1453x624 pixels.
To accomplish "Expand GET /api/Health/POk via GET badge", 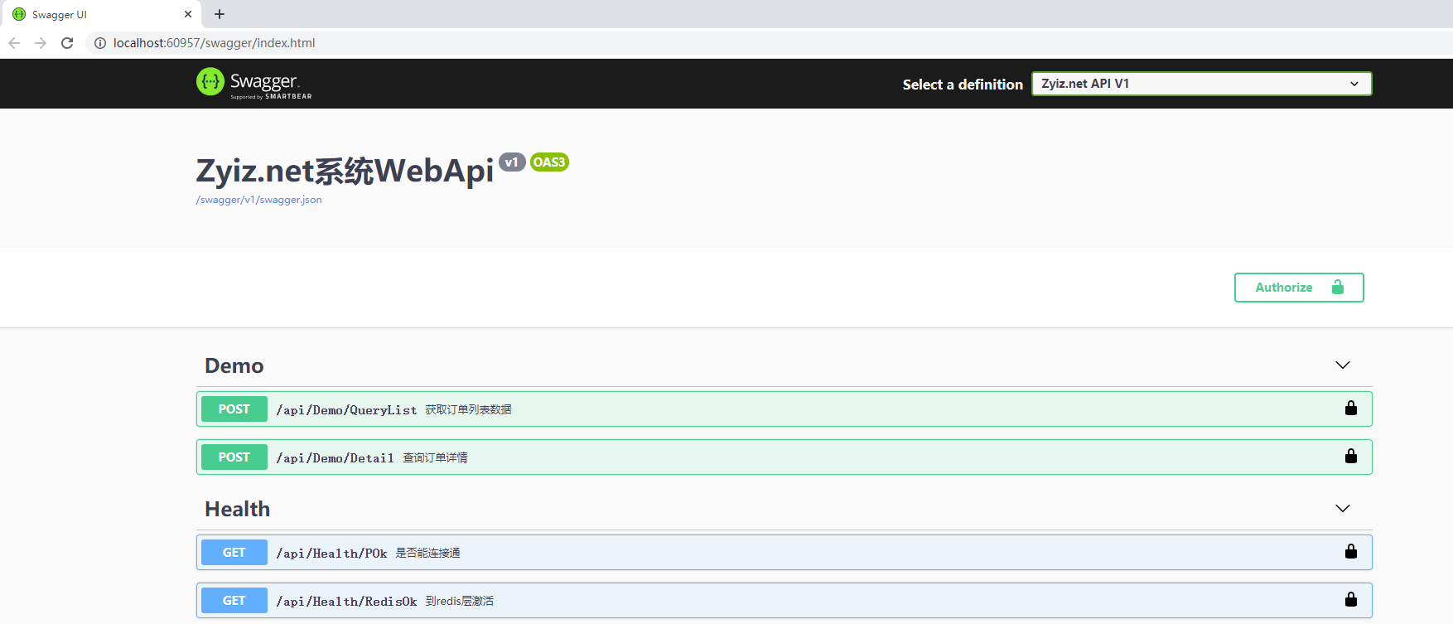I will point(234,553).
